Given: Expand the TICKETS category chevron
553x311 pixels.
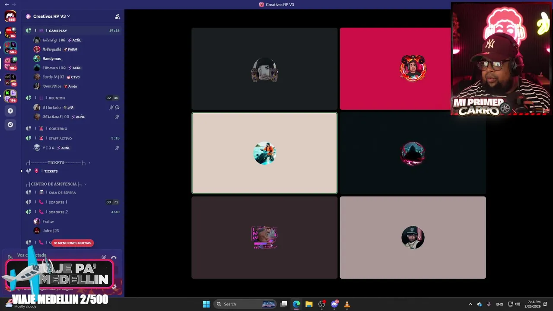Looking at the screenshot, I should tap(89, 163).
